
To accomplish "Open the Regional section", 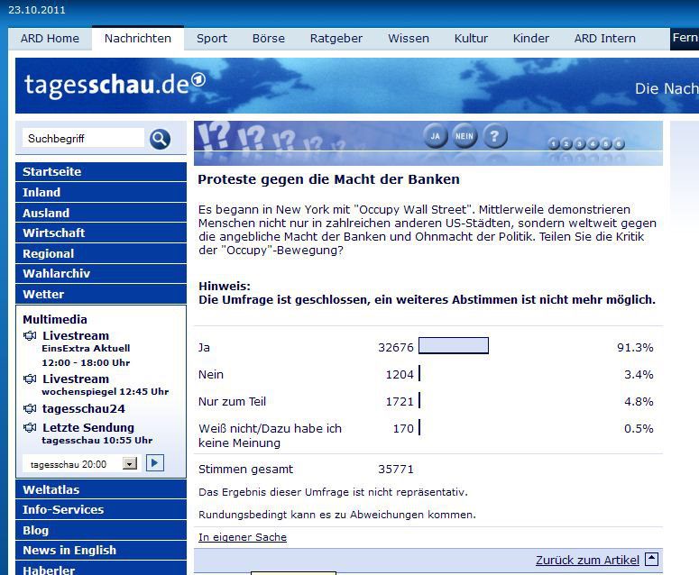I will pyautogui.click(x=101, y=253).
